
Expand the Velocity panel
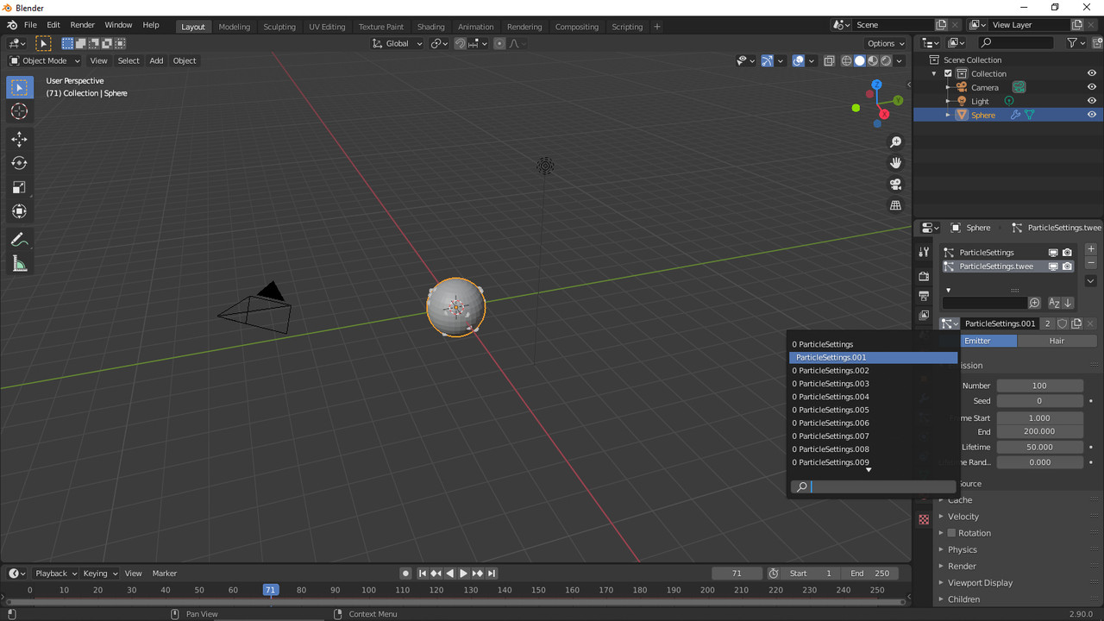click(963, 517)
